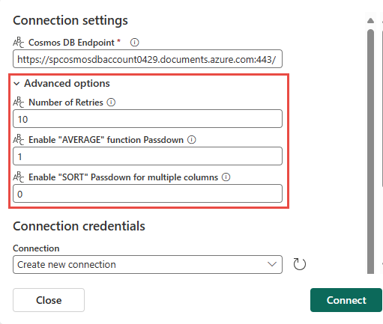This screenshot has height=324, width=383.
Task: Click the Enable "AVERAGE" function Passdown label
Action: 106,140
